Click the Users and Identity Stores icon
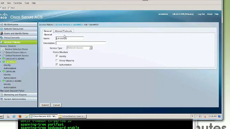The height and width of the screenshot is (129, 230). 2,33
